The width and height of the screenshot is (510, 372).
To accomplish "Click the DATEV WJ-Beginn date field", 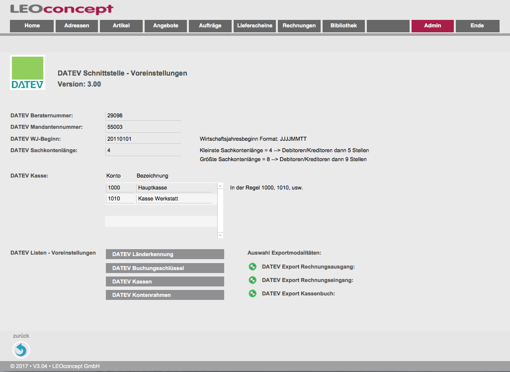I will pyautogui.click(x=143, y=139).
